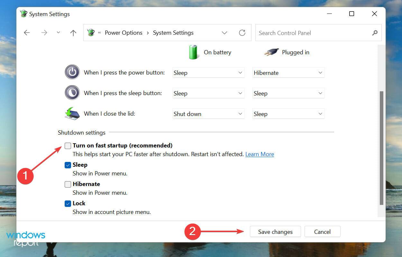Screen dimensions: 402x257
Task: Navigate up one level with the up arrow
Action: click(x=73, y=32)
